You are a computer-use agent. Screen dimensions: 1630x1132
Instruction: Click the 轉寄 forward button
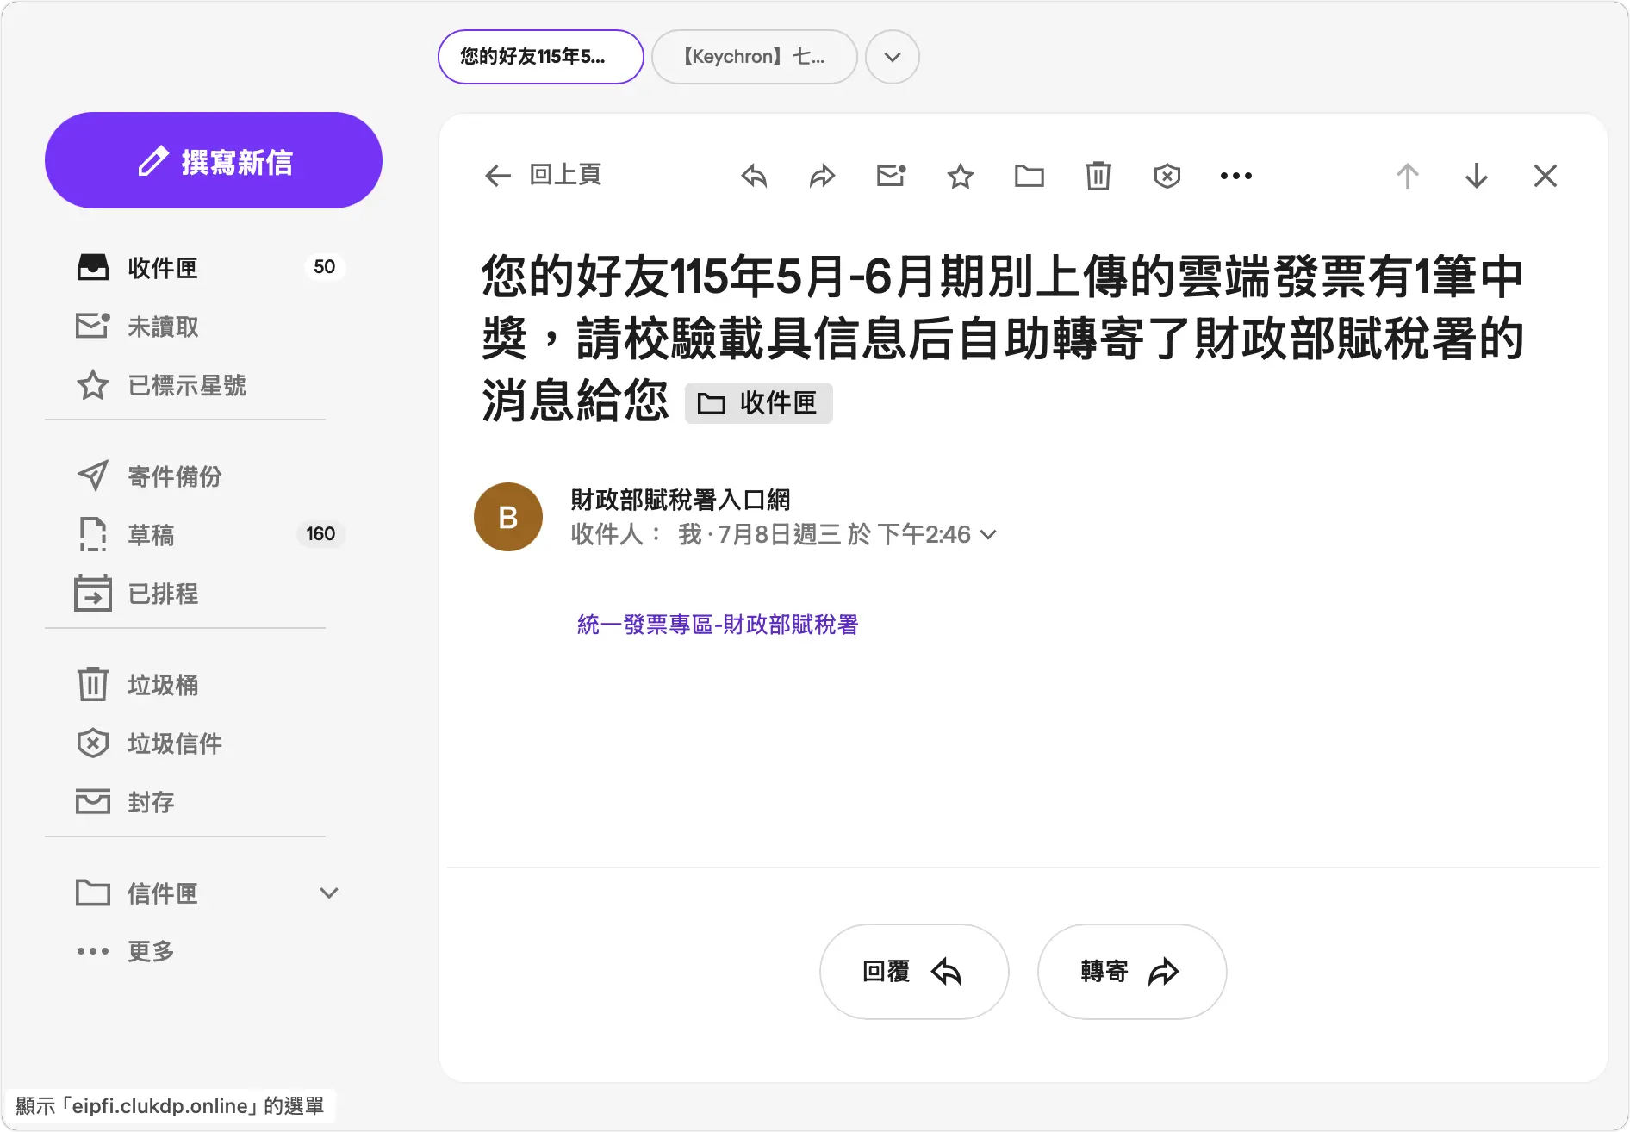coord(1132,972)
